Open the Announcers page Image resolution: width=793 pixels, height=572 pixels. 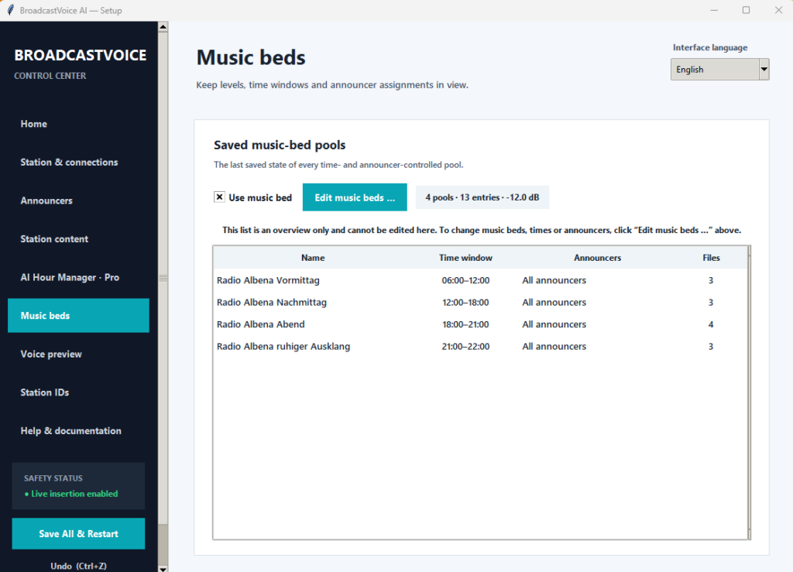tap(78, 200)
